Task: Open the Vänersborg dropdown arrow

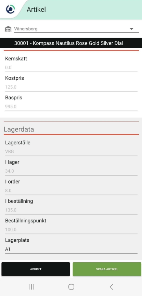Action: tap(131, 29)
